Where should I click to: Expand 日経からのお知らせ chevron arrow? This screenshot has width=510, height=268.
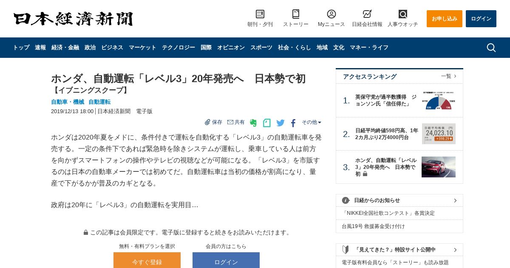tap(455, 200)
